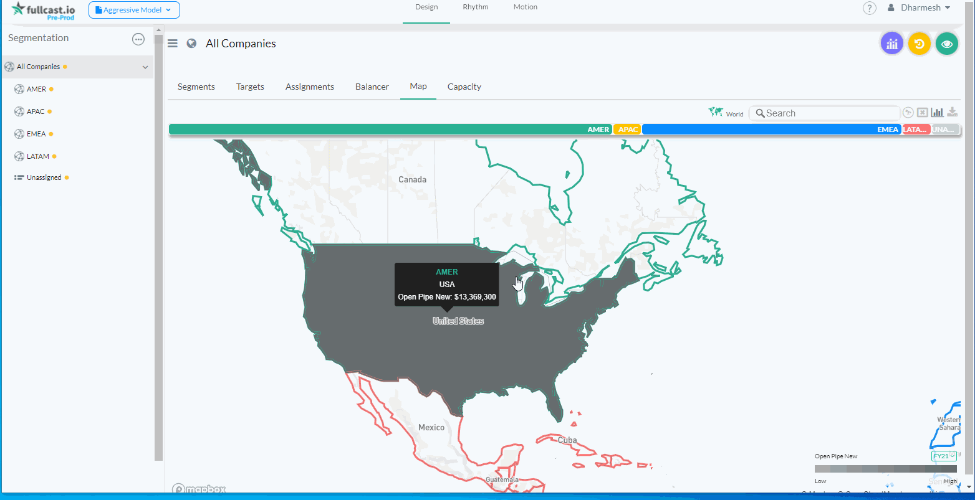
Task: Click the All Companies page title
Action: tap(241, 44)
